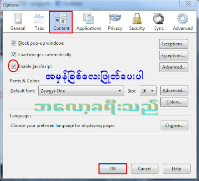The width and height of the screenshot is (199, 181).
Task: Toggle Enable JavaScript checkbox
Action: click(13, 66)
